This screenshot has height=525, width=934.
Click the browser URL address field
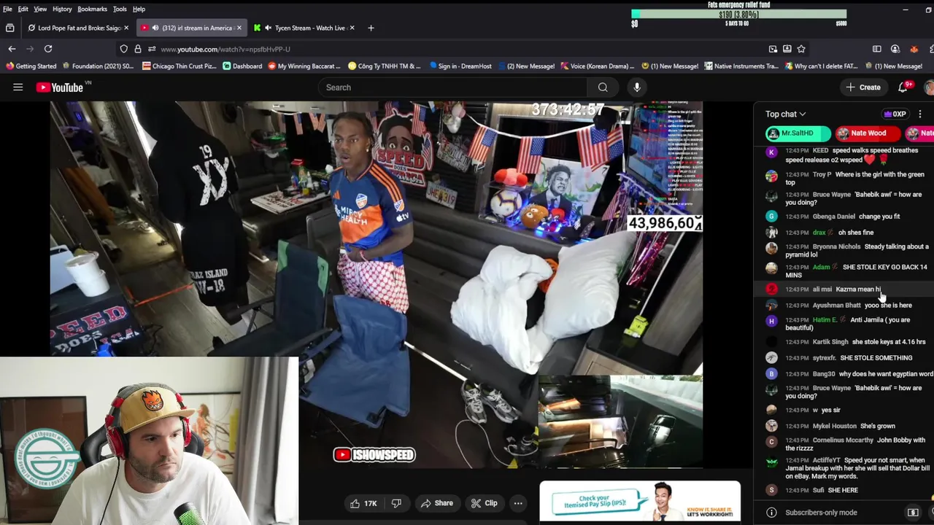tap(460, 49)
